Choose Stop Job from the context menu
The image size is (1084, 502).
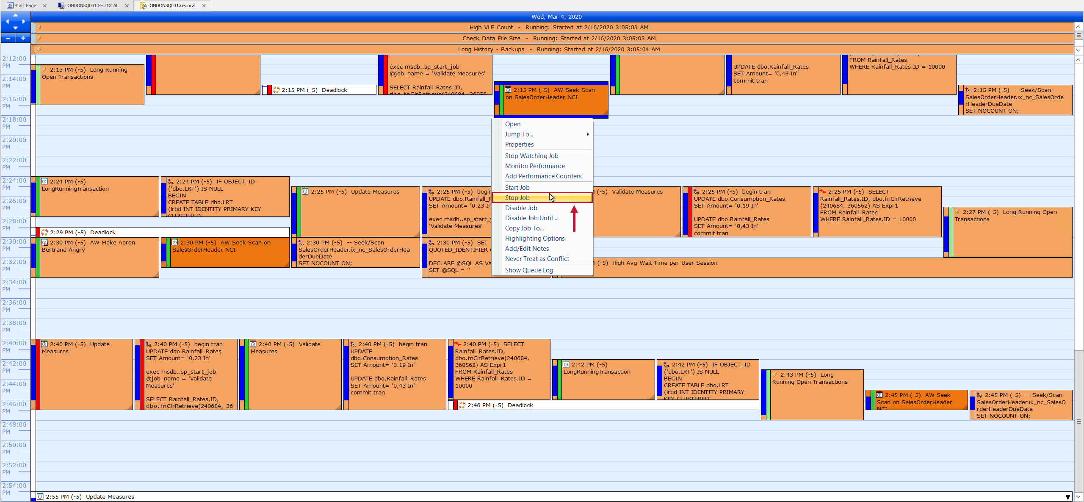[x=517, y=197]
